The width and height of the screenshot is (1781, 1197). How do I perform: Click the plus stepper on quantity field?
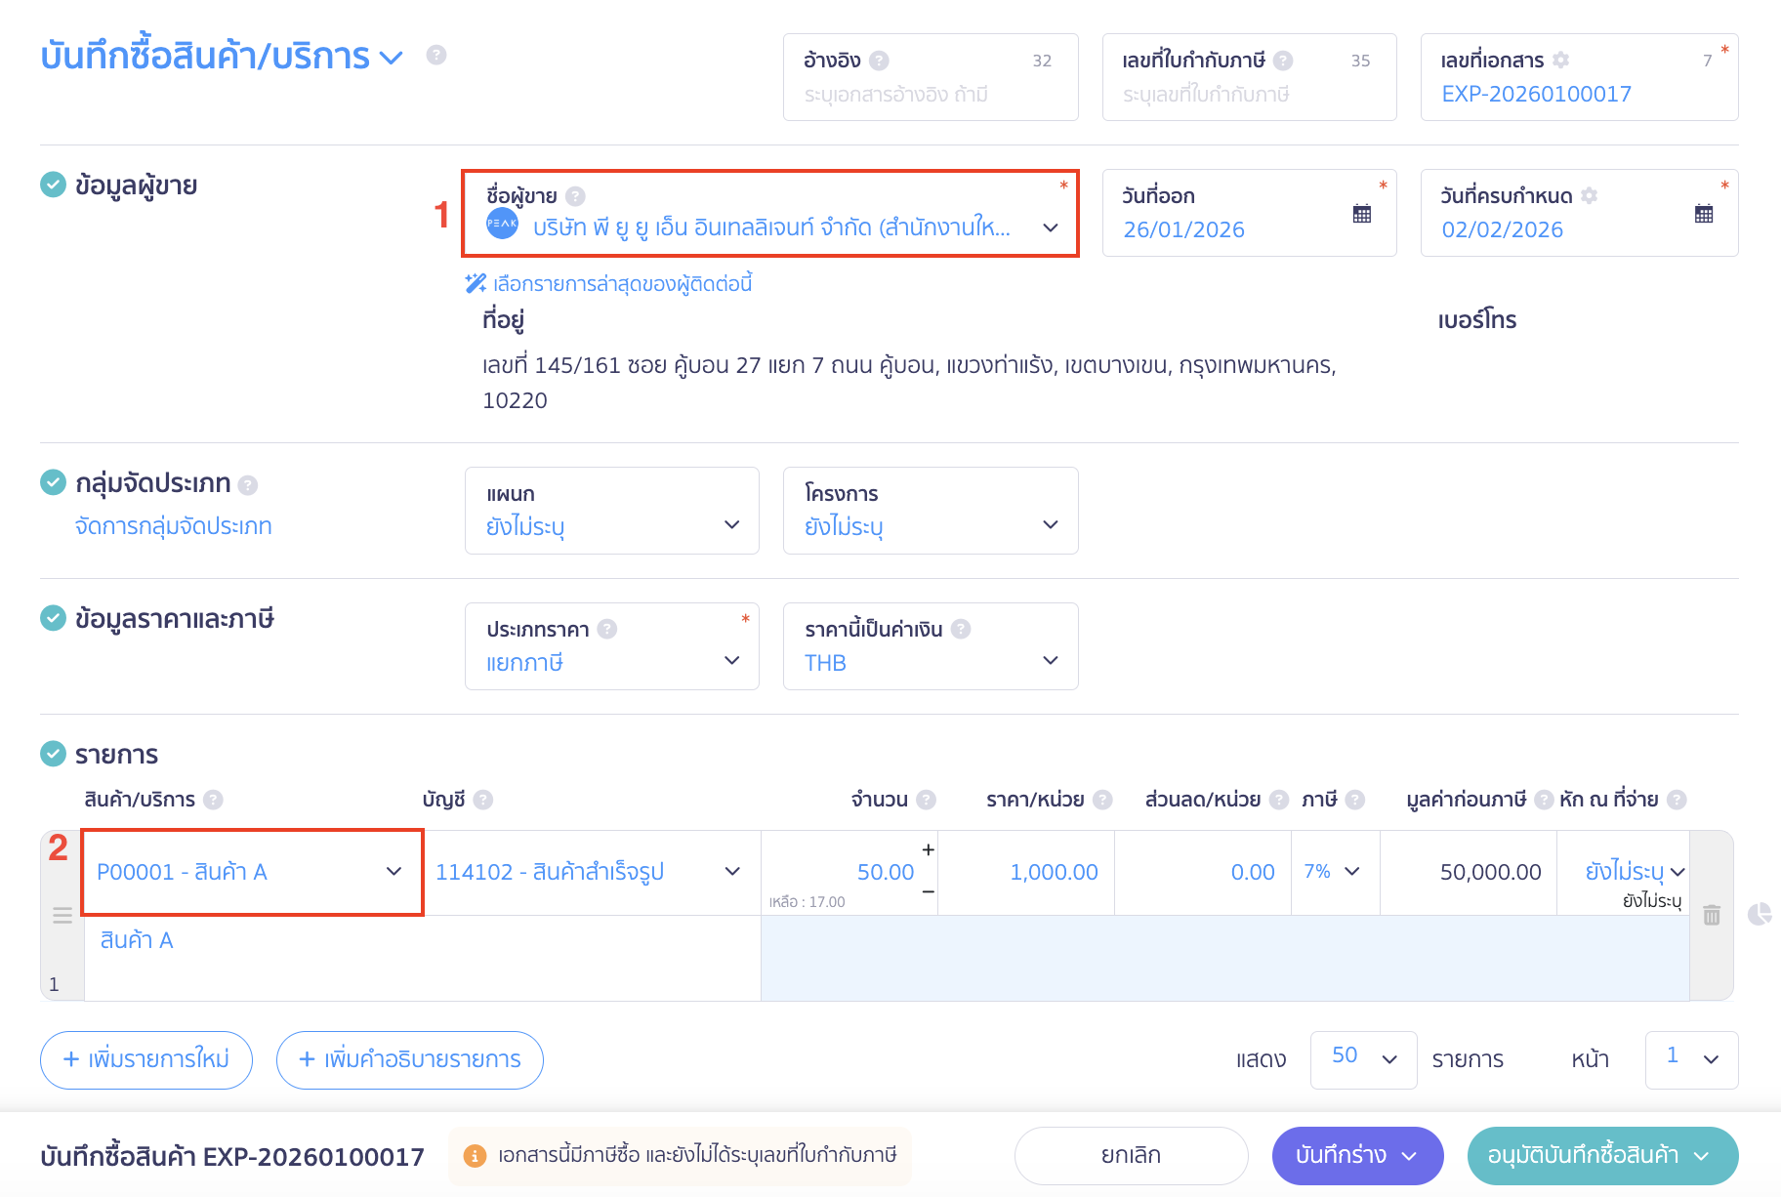[x=928, y=849]
